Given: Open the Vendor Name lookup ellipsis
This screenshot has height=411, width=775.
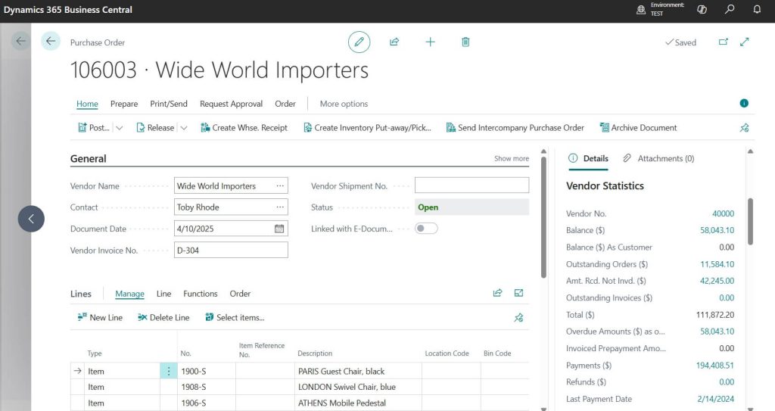Looking at the screenshot, I should pyautogui.click(x=280, y=186).
